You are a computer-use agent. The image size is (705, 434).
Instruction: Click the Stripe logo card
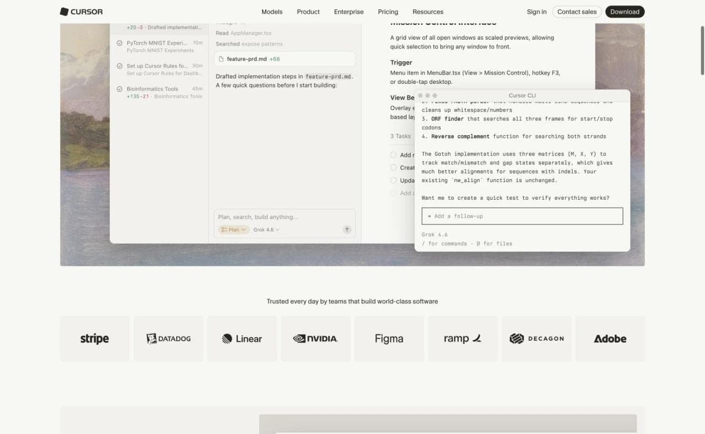pos(95,339)
